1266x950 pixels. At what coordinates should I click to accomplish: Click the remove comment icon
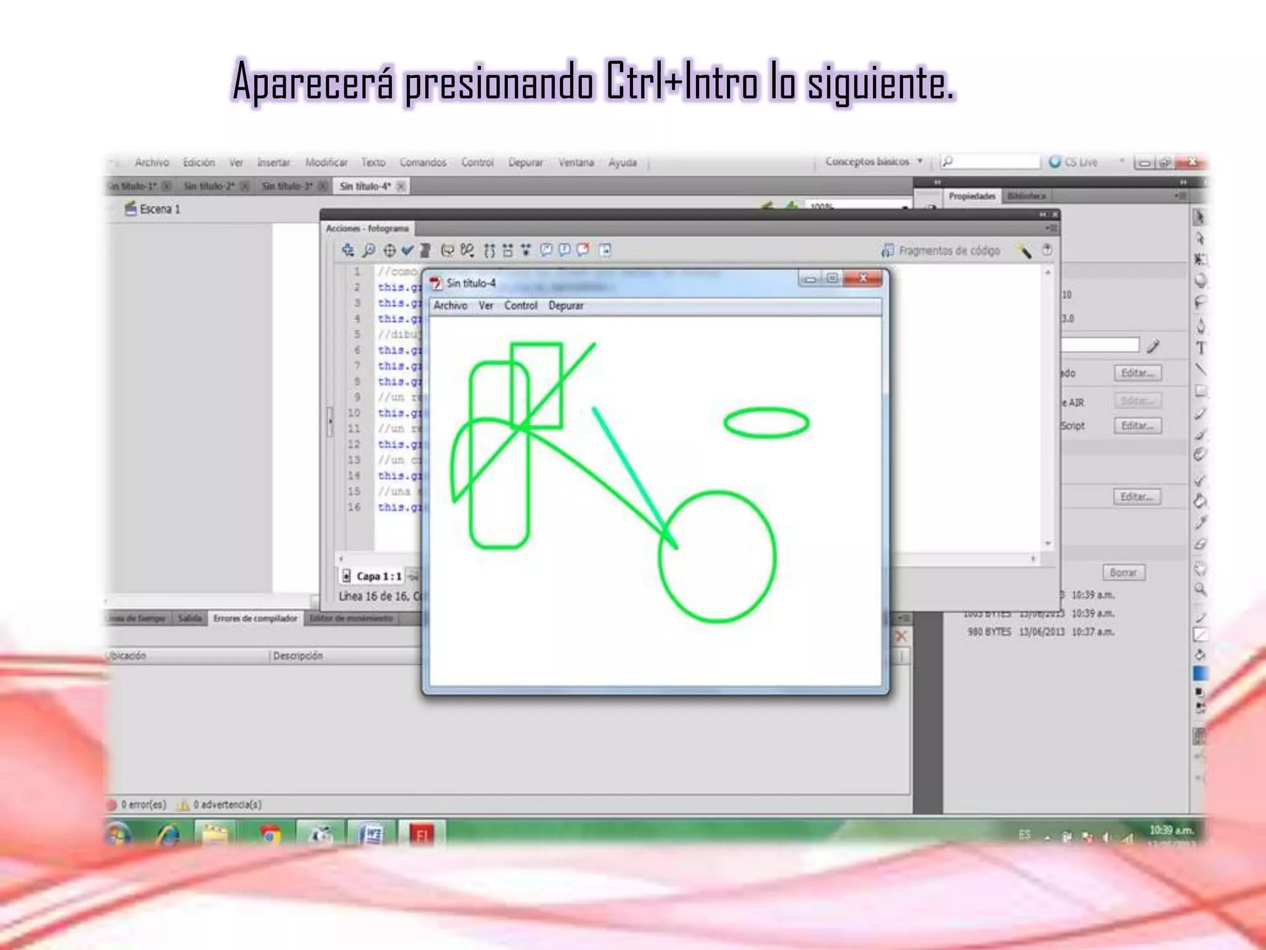click(x=583, y=249)
